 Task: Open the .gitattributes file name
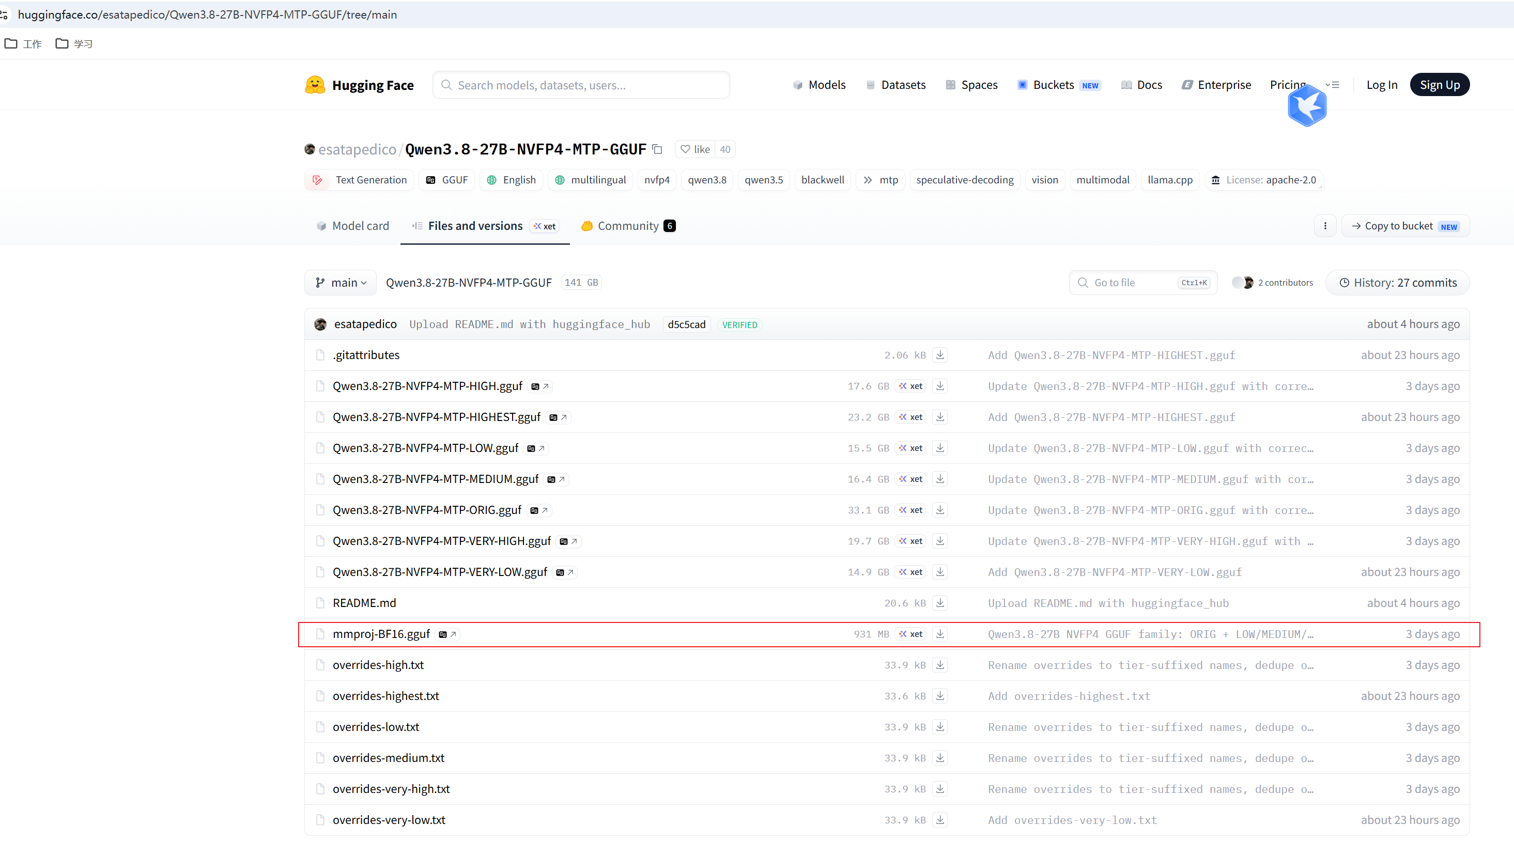366,355
